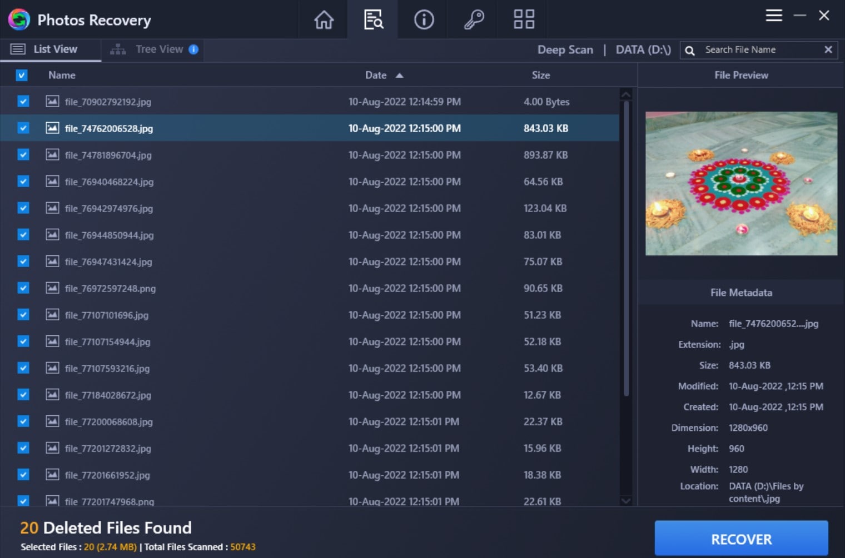This screenshot has width=845, height=558.
Task: Click the key registration icon
Action: tap(474, 20)
